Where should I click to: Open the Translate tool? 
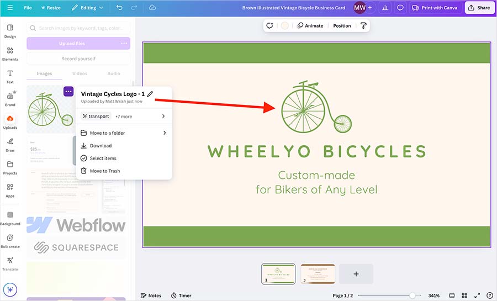[10, 264]
